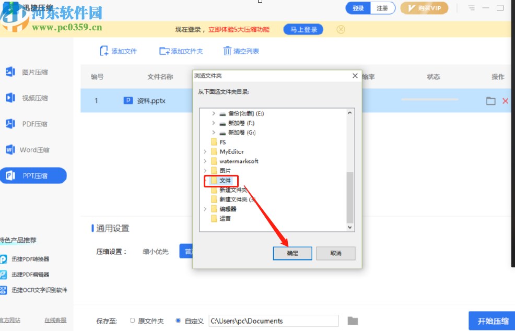Expand the 新加卷 (F:) drive node
Viewport: 515px width, 331px height.
(213, 123)
